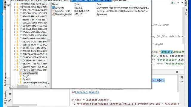The height and width of the screenshot is (107, 191).
Task: Select the {71B6B28A-6E6A-407C key
Action: coord(33,54)
